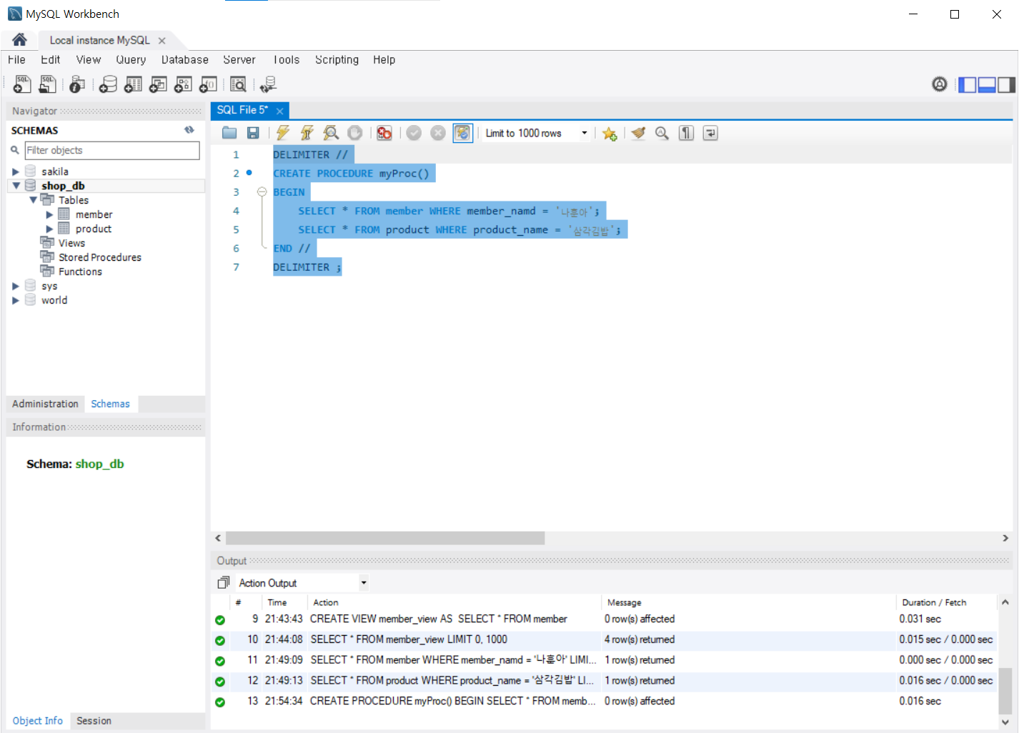The width and height of the screenshot is (1019, 733).
Task: Select output row 13 CREATE PROCEDURE myProc
Action: pyautogui.click(x=605, y=702)
